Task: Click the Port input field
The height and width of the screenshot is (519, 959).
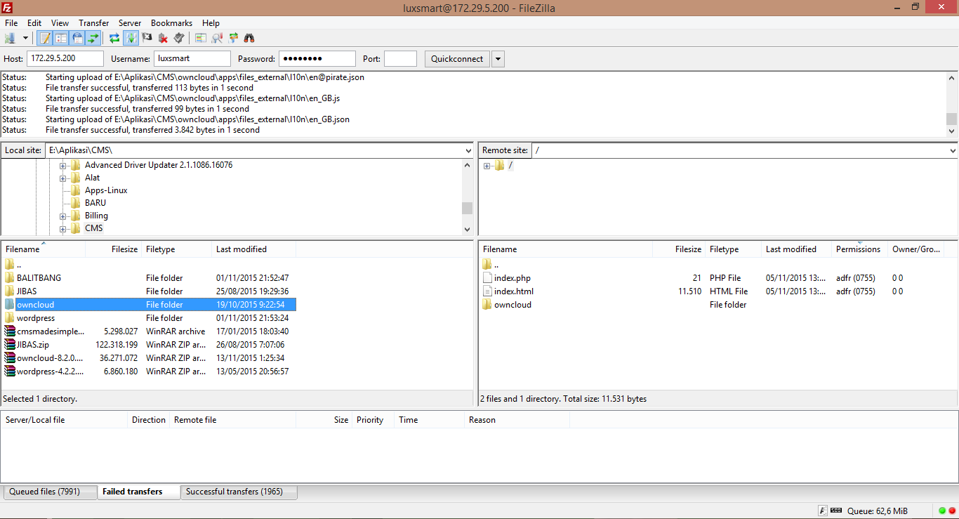Action: [400, 59]
